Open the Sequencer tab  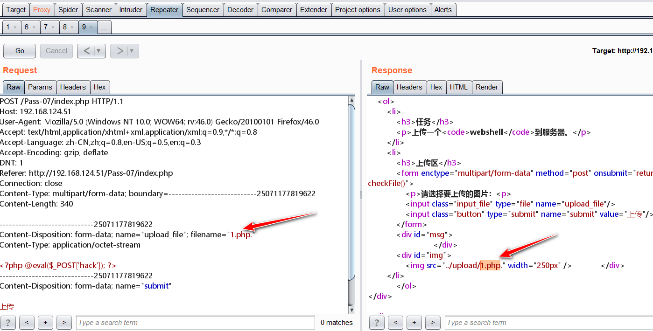[x=203, y=10]
